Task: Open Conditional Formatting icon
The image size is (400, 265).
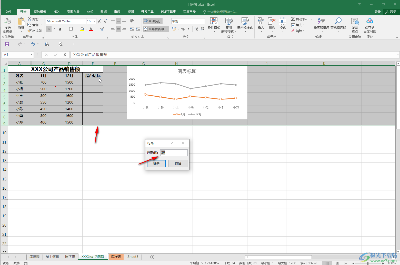Action: 214,22
